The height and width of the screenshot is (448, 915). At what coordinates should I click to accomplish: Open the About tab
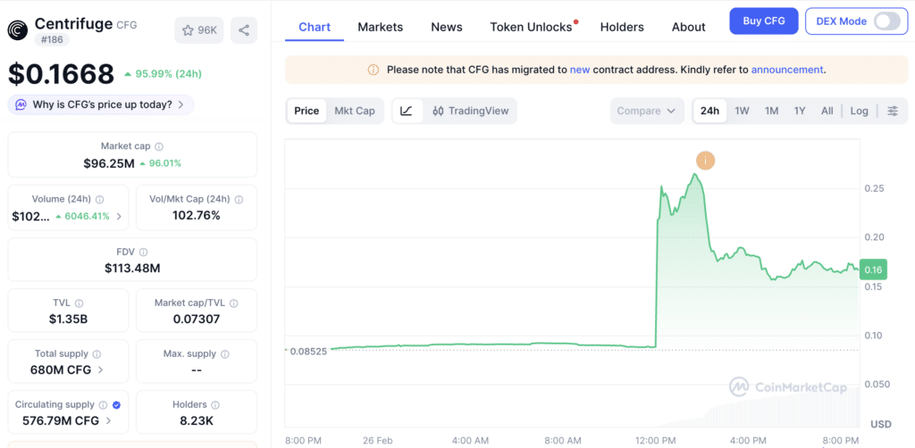click(x=689, y=27)
